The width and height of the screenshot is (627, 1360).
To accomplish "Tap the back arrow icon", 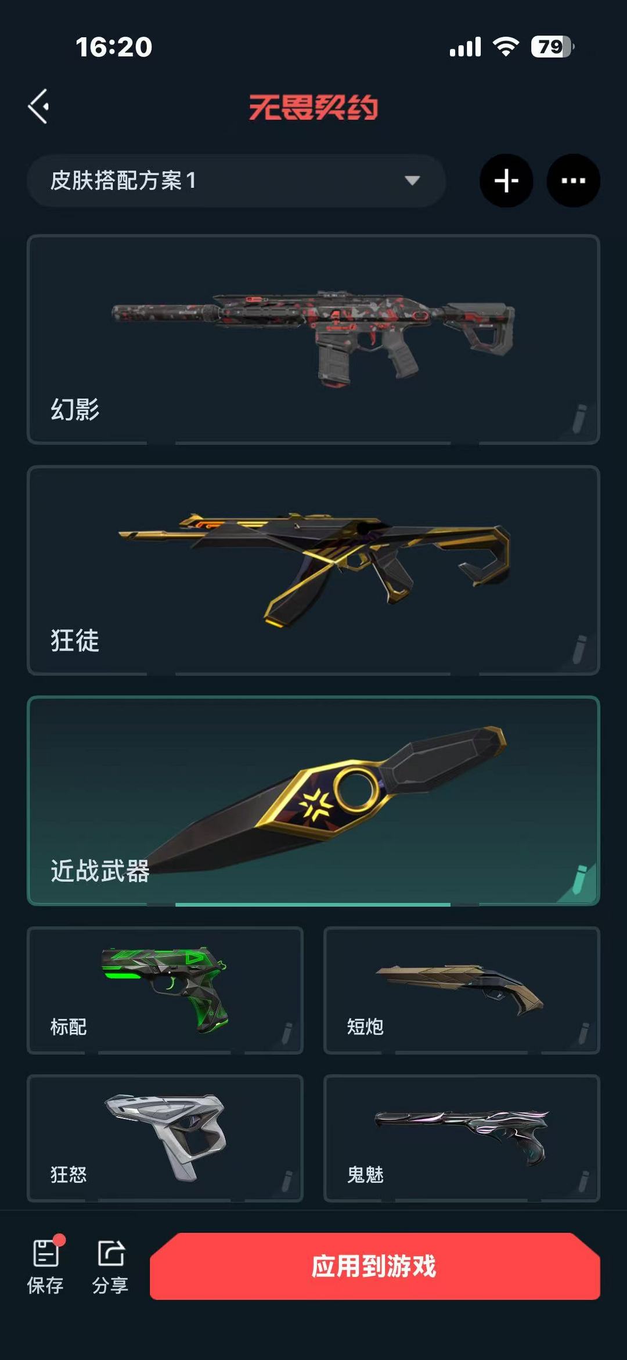I will point(38,106).
